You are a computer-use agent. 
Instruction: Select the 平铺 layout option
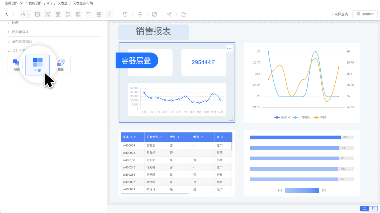pyautogui.click(x=38, y=65)
